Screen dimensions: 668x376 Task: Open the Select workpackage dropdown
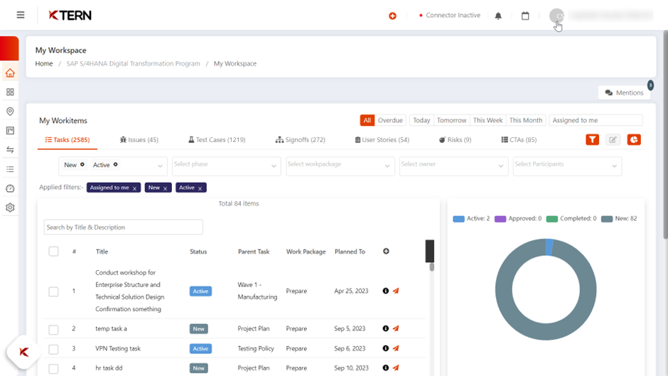[339, 165]
